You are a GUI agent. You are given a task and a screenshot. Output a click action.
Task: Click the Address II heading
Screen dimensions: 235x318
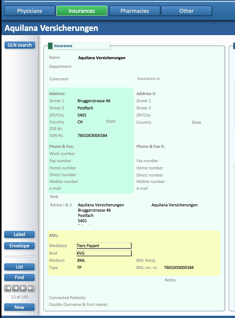coord(146,94)
